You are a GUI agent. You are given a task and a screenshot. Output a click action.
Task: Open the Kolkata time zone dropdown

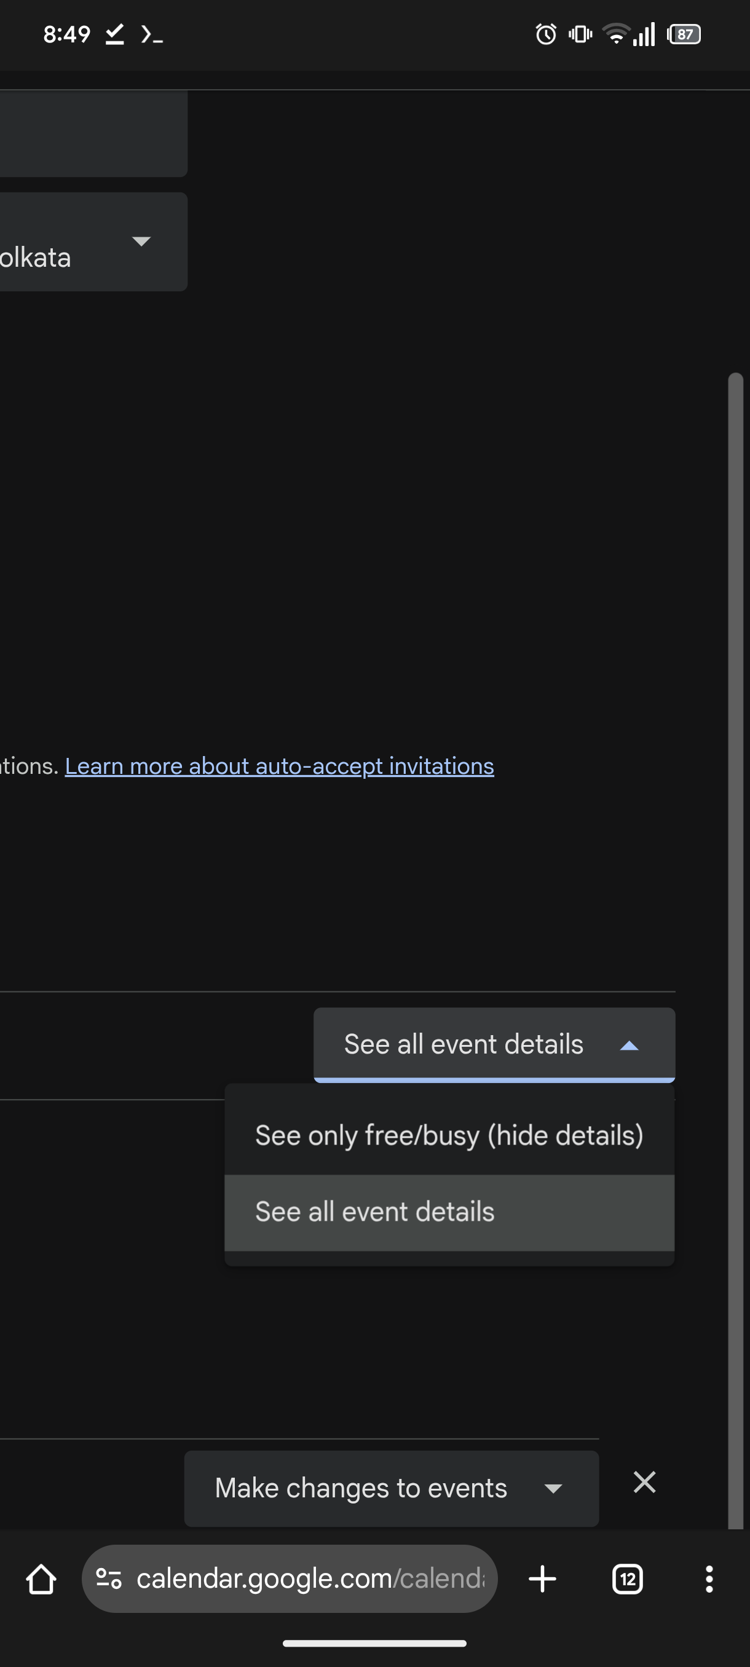(90, 242)
